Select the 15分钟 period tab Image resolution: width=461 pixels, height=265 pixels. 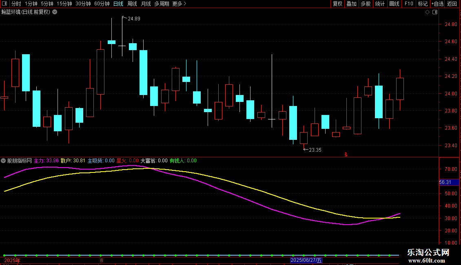tap(64, 4)
